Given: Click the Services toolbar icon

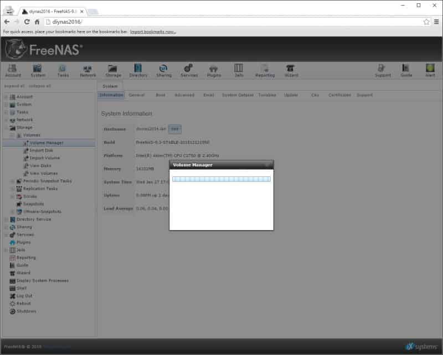Looking at the screenshot, I should point(189,70).
